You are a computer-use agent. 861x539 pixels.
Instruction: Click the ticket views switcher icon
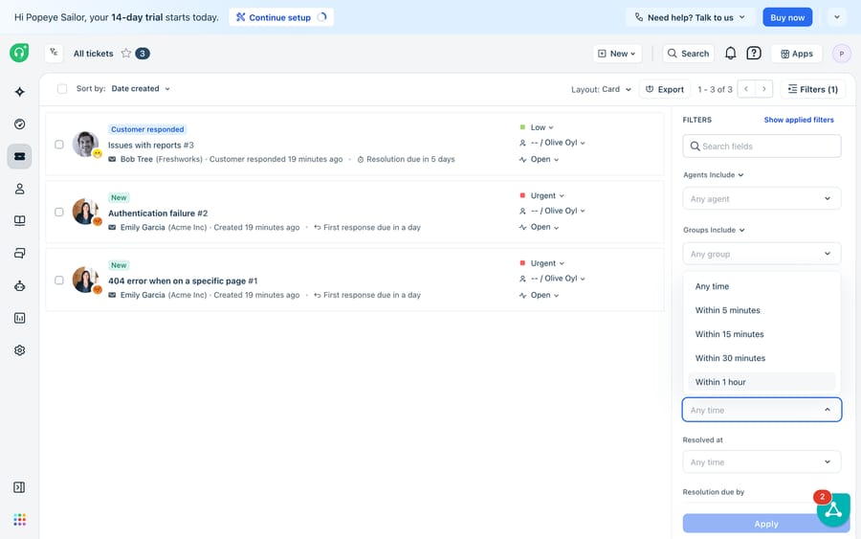[x=54, y=53]
